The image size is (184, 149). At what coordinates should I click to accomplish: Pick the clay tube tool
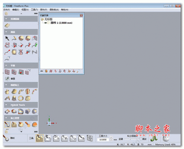point(21,91)
